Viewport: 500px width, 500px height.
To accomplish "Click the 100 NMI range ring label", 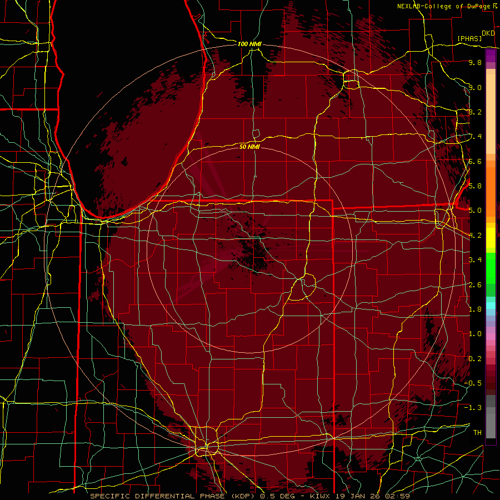I will [x=249, y=44].
